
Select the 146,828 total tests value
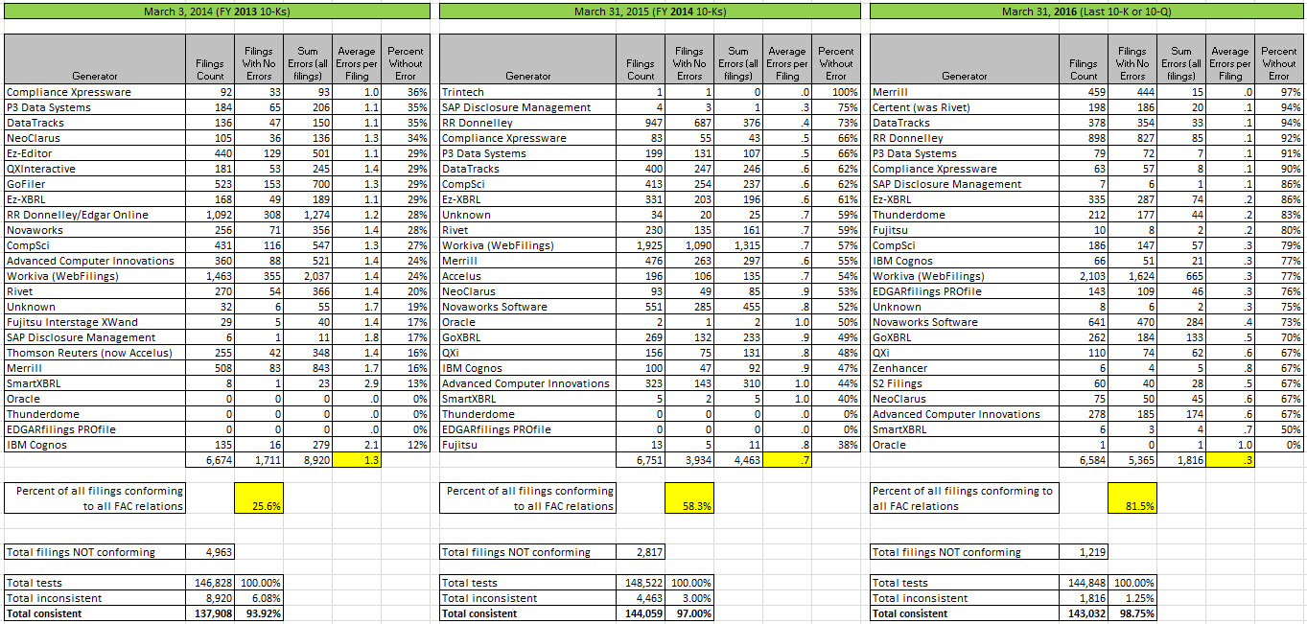pyautogui.click(x=210, y=583)
